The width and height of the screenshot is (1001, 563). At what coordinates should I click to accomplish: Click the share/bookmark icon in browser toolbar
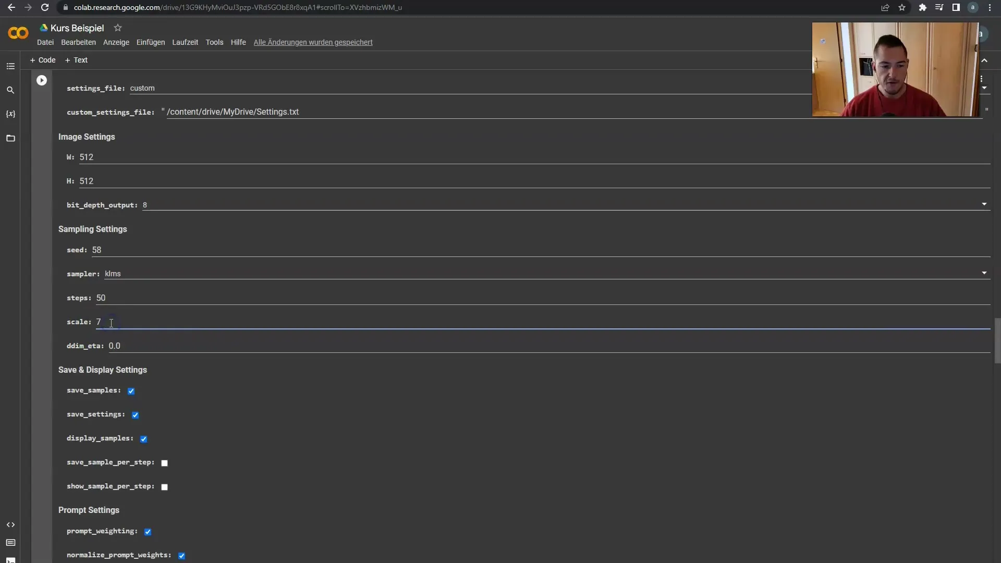pyautogui.click(x=885, y=7)
